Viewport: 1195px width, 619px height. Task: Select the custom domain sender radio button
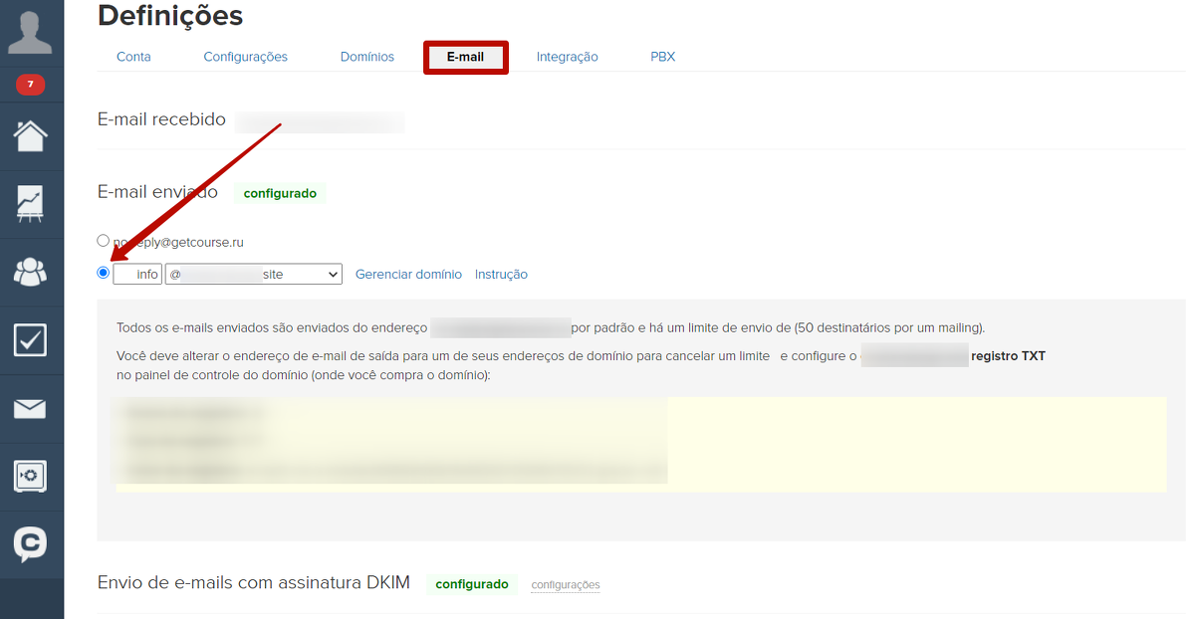click(104, 273)
